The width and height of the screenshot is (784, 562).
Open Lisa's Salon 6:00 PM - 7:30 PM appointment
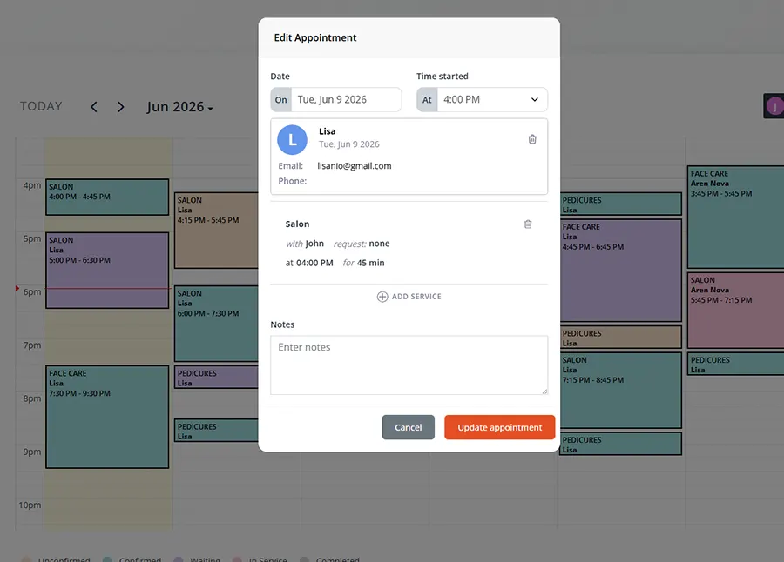216,324
